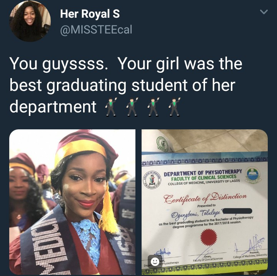Screen dimensions: 277x276
Task: Click the black redaction bar on the name
Action: click(237, 211)
